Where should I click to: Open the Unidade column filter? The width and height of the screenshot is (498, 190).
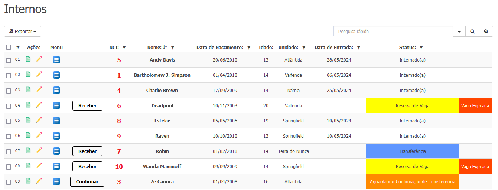[x=304, y=47]
